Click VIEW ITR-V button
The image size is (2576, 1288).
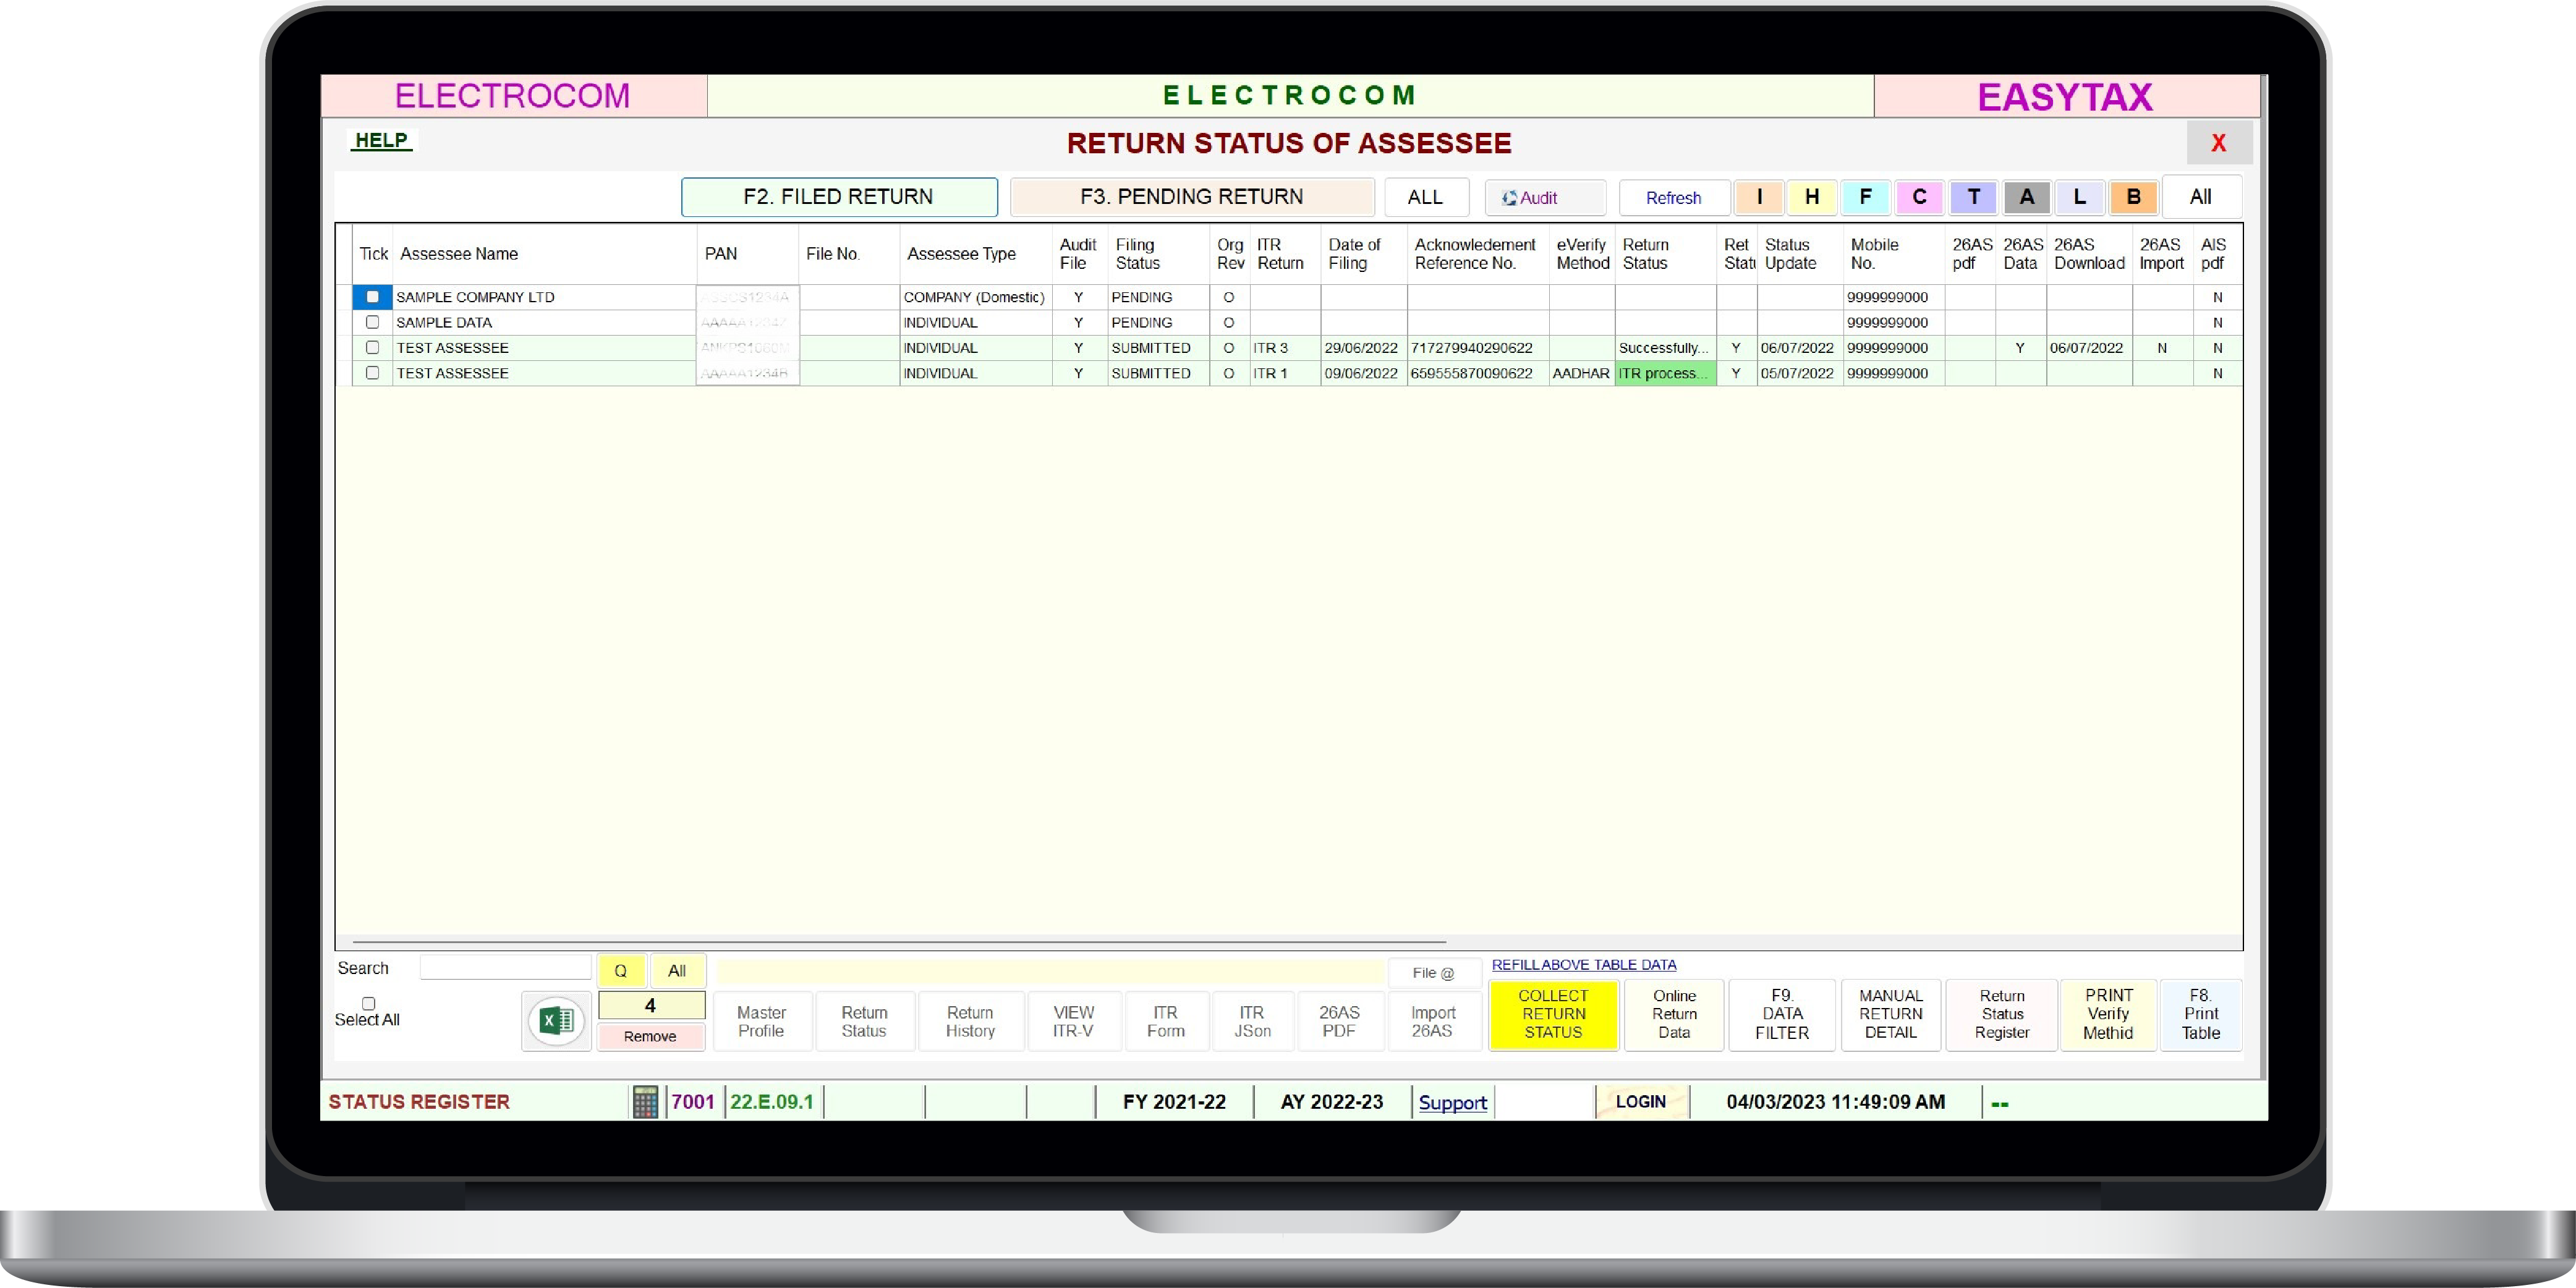pyautogui.click(x=1074, y=1021)
